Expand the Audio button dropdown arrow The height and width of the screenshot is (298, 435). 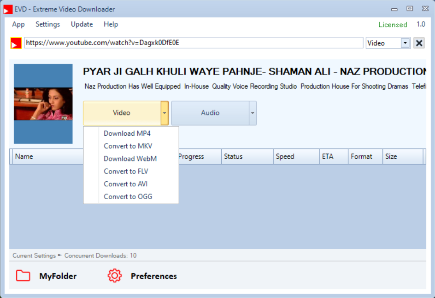[x=253, y=113]
